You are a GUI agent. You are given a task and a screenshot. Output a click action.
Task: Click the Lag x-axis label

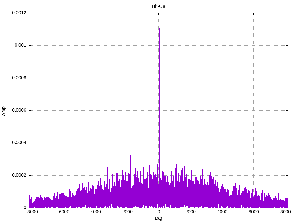158,218
